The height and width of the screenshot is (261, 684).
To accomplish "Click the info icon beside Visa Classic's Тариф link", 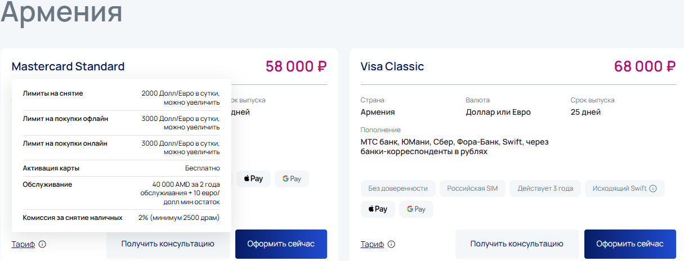I will (x=391, y=244).
